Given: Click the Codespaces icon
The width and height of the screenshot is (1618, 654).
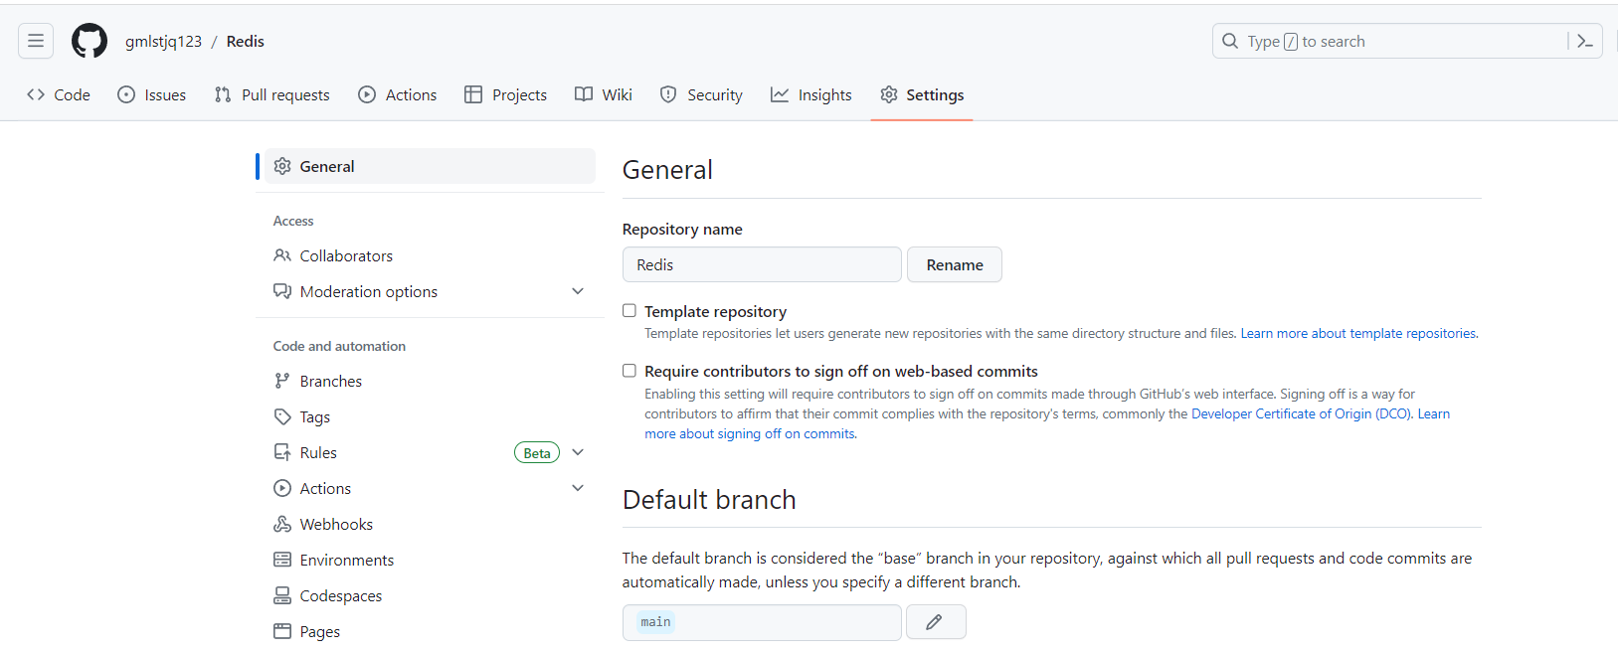Looking at the screenshot, I should point(282,595).
